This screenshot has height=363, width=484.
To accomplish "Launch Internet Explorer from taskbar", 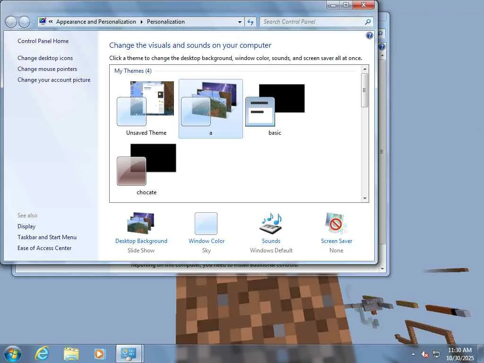I will 42,354.
